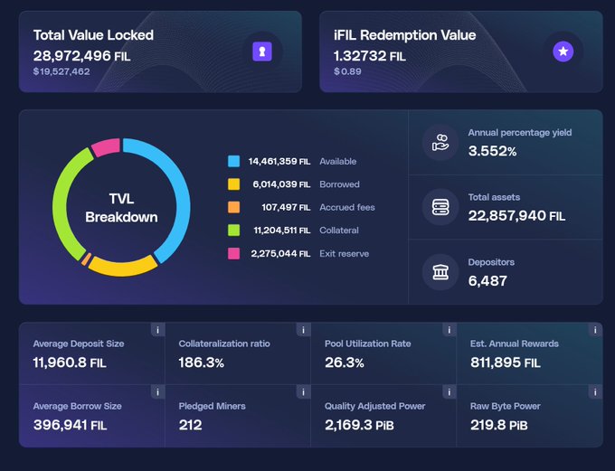Open info for Quality Adjusted Power
Image resolution: width=615 pixels, height=471 pixels.
[x=449, y=391]
